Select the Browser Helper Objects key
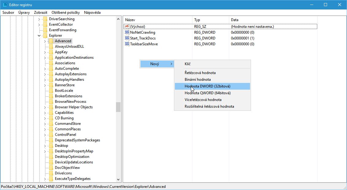Screen dimensions: 347x190 click(x=74, y=107)
